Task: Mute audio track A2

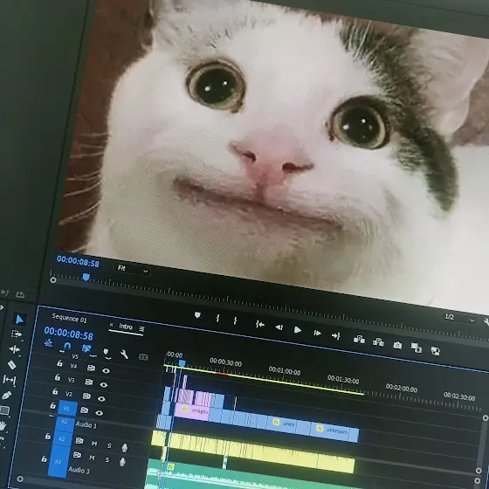Action: pyautogui.click(x=94, y=444)
